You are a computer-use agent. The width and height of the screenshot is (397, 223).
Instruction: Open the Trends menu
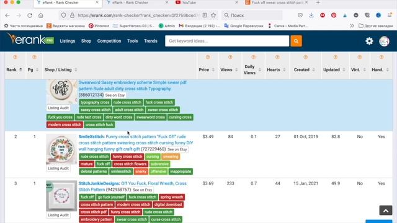pos(151,41)
